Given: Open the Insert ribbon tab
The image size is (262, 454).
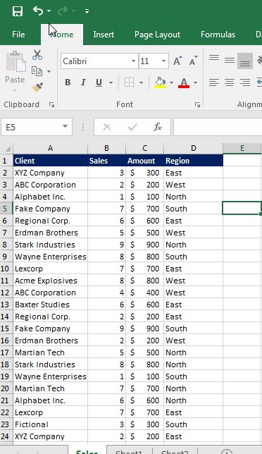Looking at the screenshot, I should (x=104, y=35).
